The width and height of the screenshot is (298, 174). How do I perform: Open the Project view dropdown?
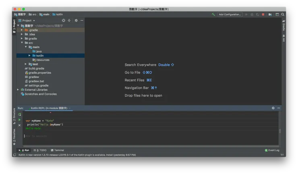(x=27, y=20)
